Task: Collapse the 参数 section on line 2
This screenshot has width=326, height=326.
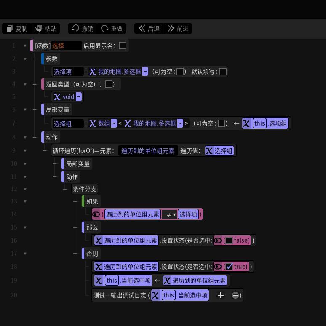Action: [25, 59]
